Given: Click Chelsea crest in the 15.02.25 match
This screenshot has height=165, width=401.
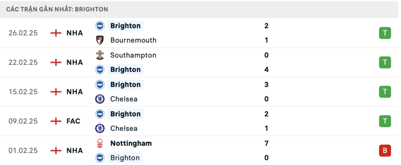Looking at the screenshot, I should tap(100, 99).
